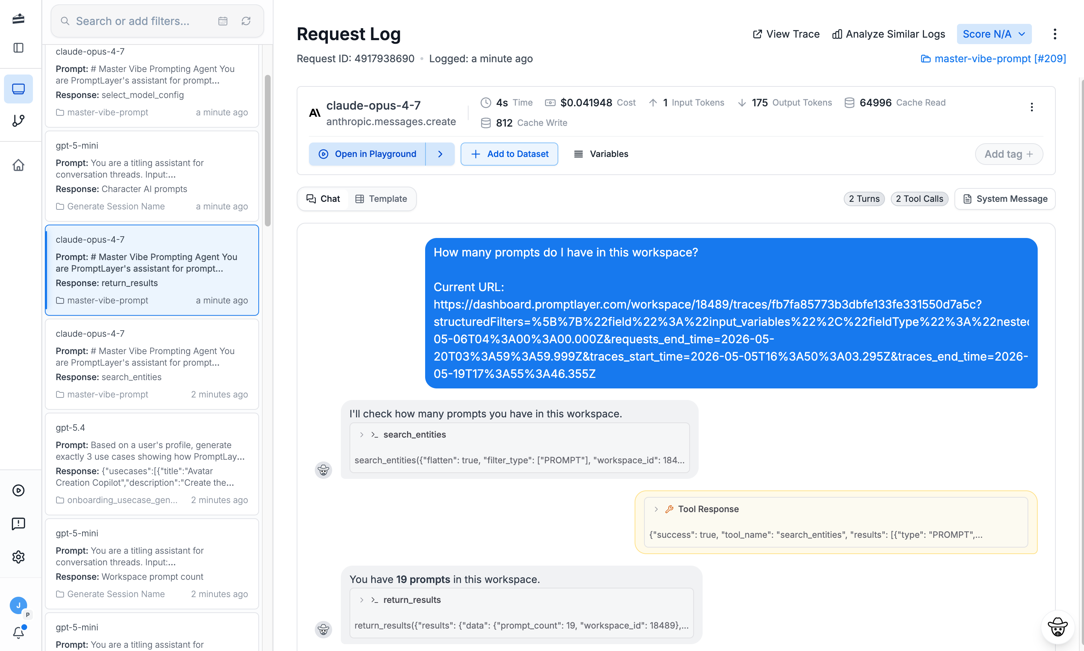Click the request list scrollbar
The height and width of the screenshot is (651, 1084).
pos(267,150)
